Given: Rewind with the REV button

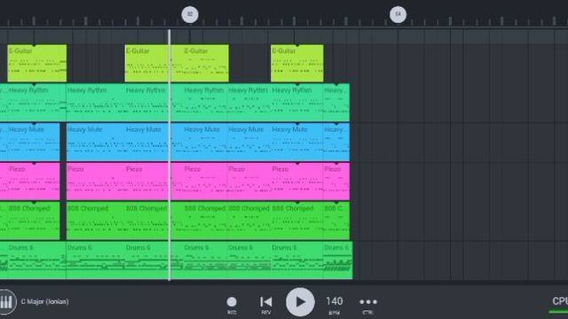Looking at the screenshot, I should [x=266, y=305].
